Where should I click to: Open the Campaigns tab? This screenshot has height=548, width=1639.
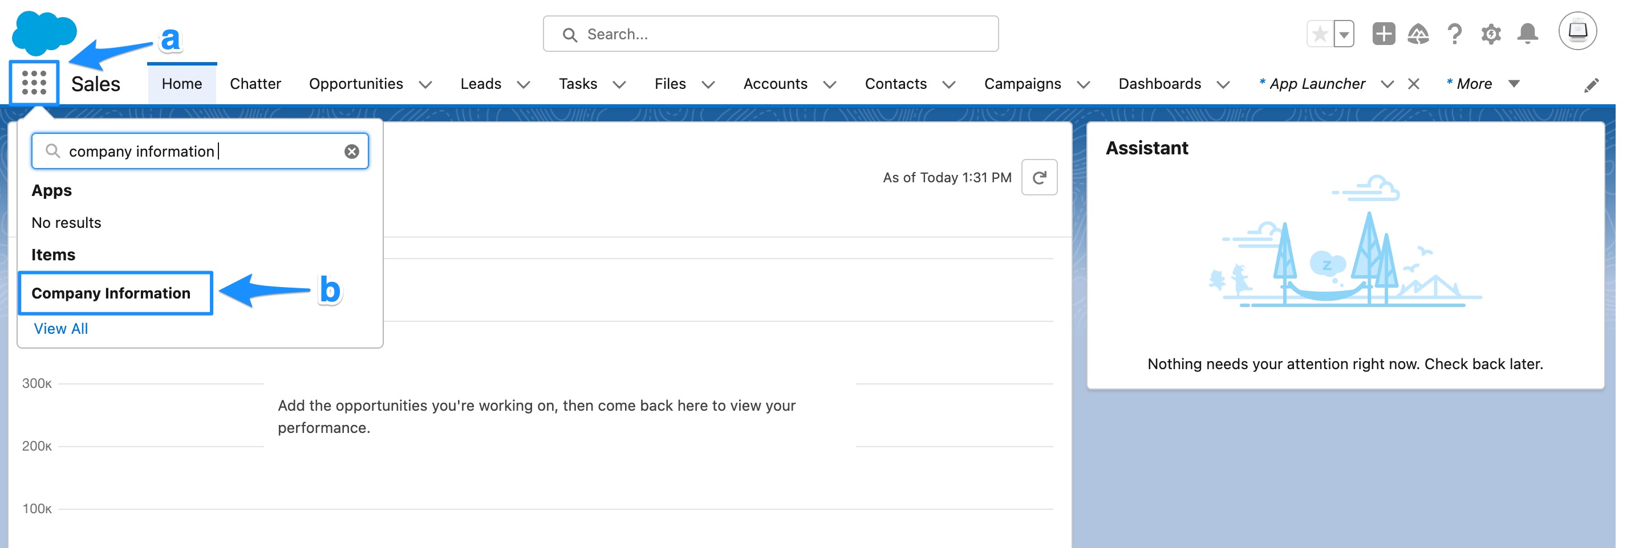[1023, 84]
